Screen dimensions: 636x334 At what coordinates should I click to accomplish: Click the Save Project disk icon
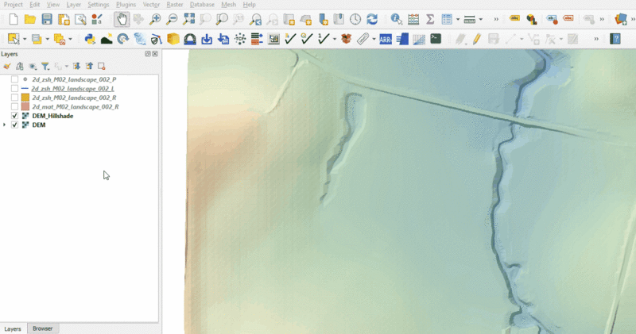tap(47, 19)
